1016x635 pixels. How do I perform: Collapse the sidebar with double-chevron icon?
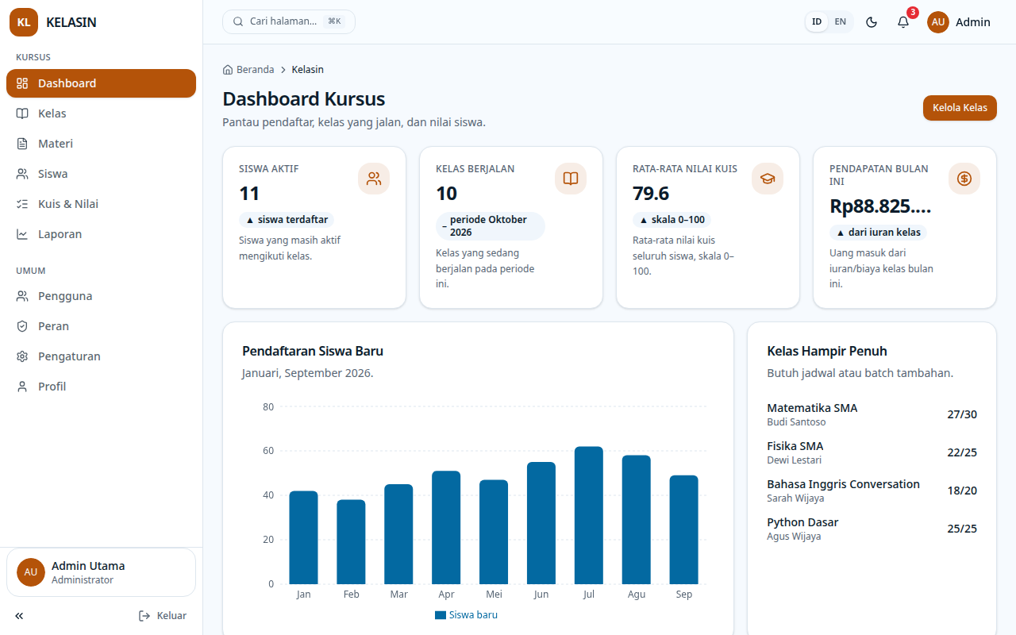(19, 616)
